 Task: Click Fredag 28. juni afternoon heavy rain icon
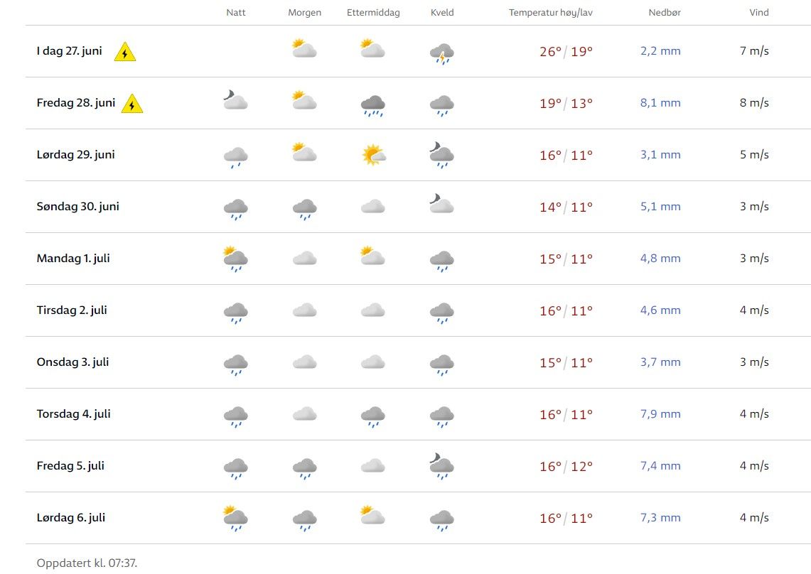373,104
